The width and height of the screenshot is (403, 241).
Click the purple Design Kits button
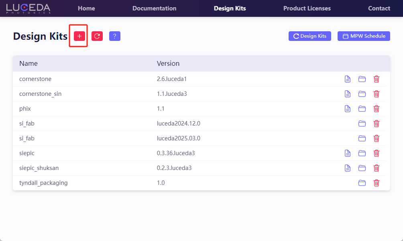310,36
